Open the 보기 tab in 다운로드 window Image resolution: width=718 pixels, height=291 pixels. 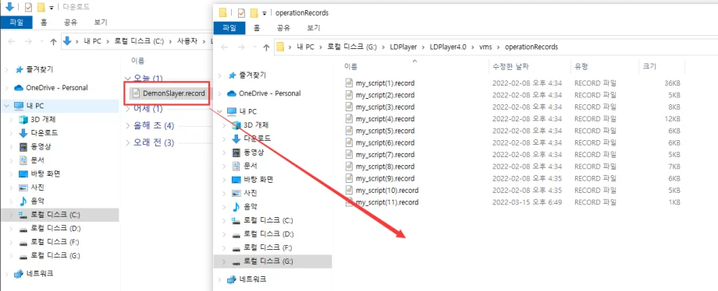[100, 22]
